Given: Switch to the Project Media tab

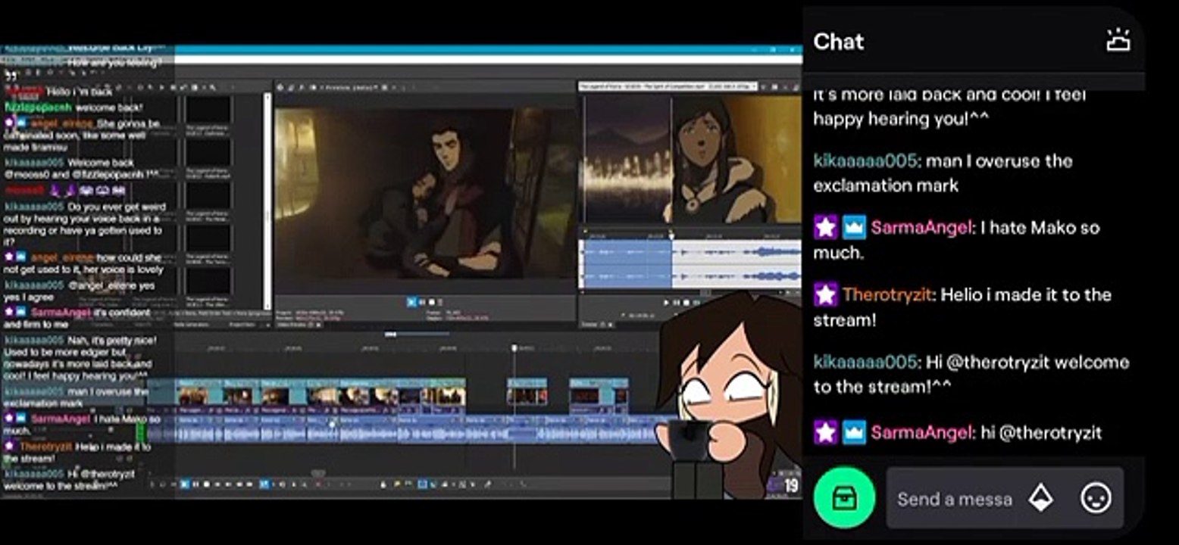Looking at the screenshot, I should 242,325.
